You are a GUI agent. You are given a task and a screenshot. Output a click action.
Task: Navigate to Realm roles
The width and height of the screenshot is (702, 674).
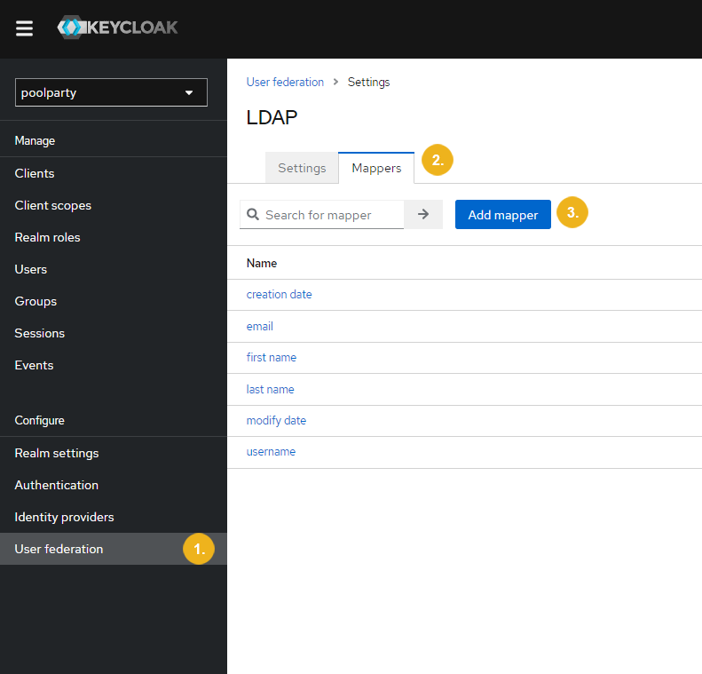pos(47,237)
